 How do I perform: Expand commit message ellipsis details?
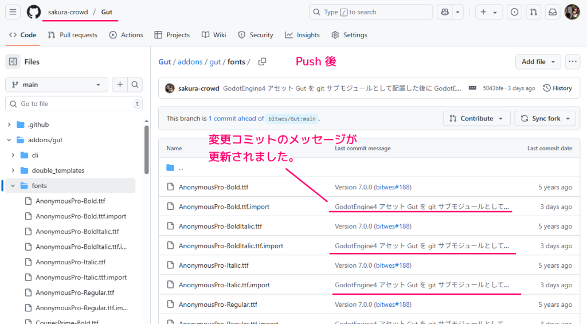pyautogui.click(x=472, y=88)
